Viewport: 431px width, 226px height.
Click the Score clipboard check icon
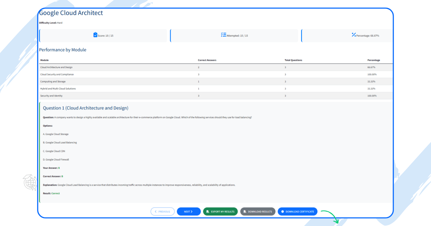pos(95,35)
